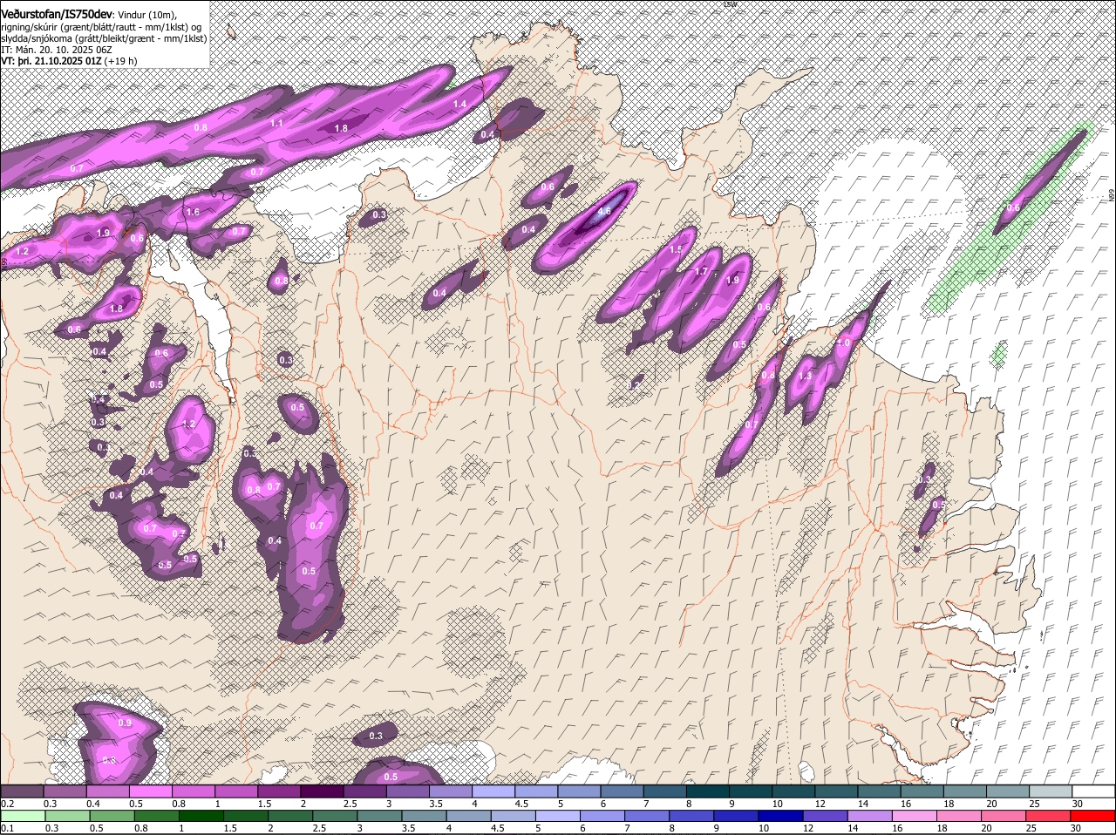Select the white swatch ending the upper legend row
Viewport: 1116px width, 835px height.
click(x=1093, y=791)
